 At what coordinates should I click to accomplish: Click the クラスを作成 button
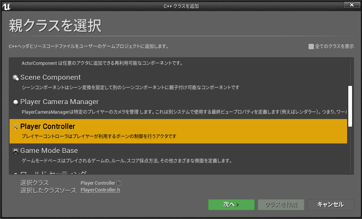281,205
